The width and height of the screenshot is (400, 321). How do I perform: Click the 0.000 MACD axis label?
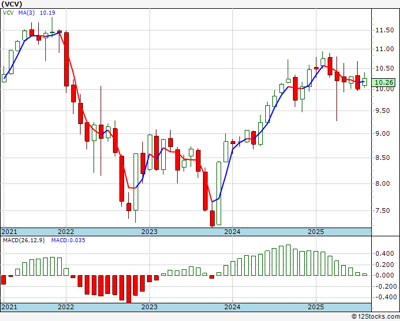pos(385,275)
